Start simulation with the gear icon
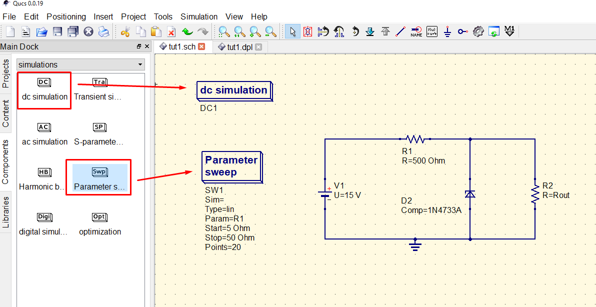 coord(478,31)
